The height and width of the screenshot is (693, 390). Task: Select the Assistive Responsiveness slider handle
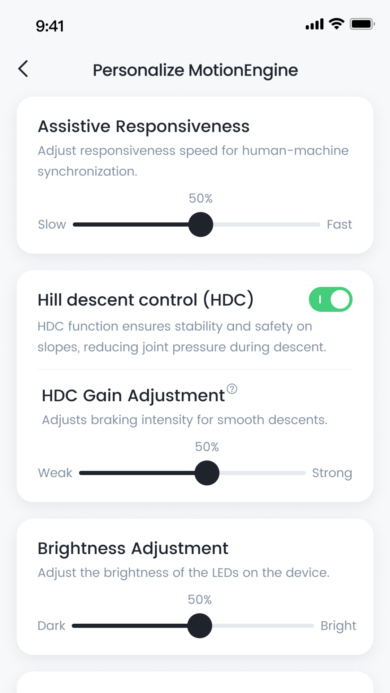(x=200, y=224)
